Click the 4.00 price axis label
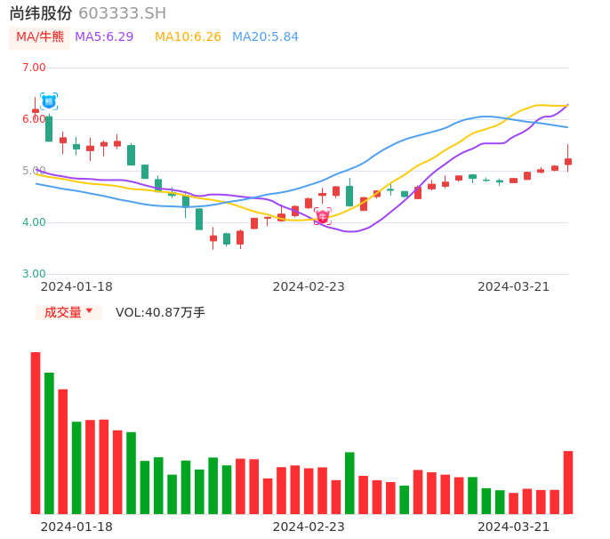 [x=34, y=222]
